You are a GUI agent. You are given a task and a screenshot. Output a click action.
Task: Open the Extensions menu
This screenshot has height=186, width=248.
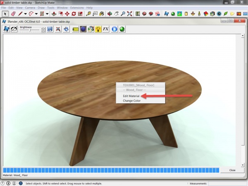(x=77, y=7)
